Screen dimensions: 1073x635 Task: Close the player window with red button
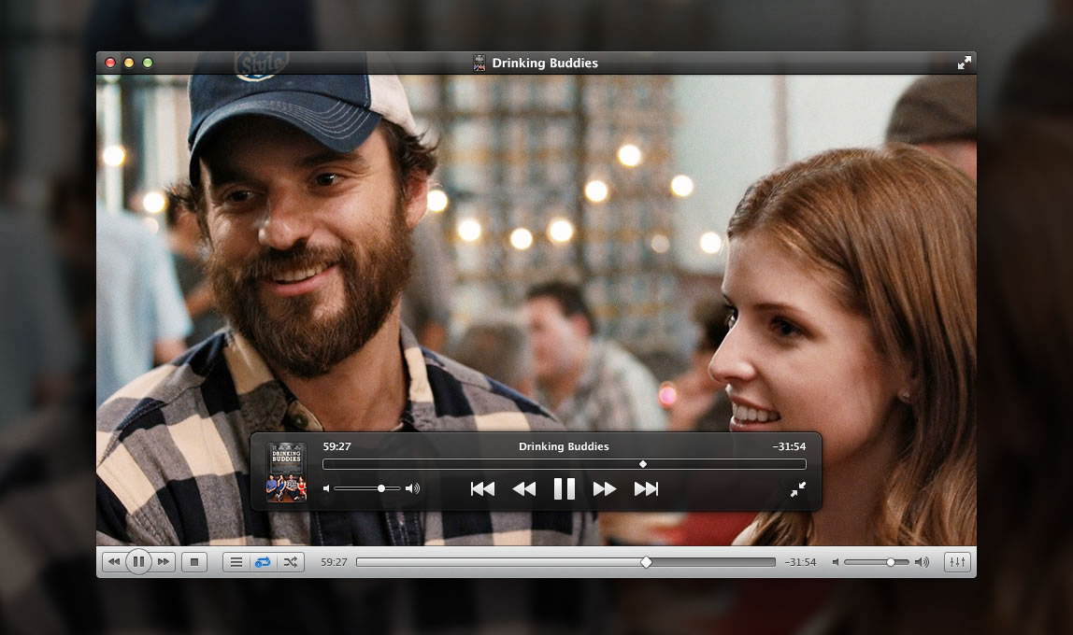[110, 63]
